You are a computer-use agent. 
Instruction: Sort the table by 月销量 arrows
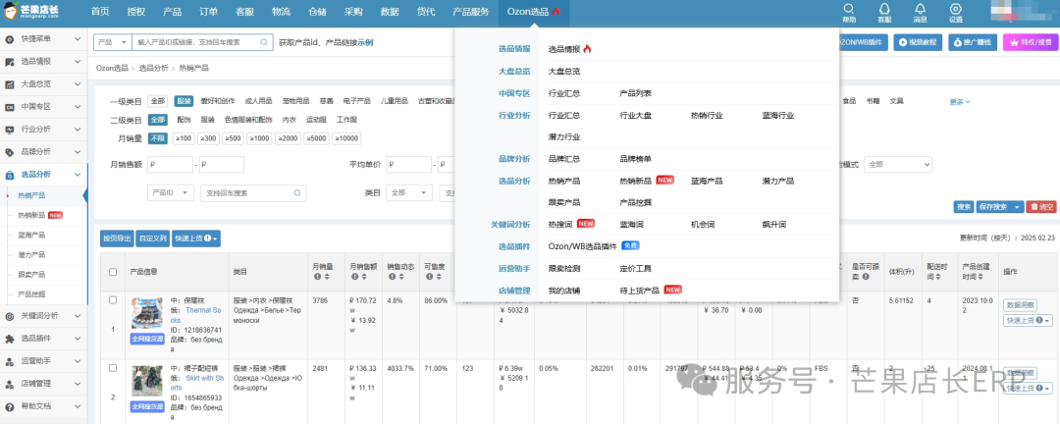pyautogui.click(x=327, y=277)
